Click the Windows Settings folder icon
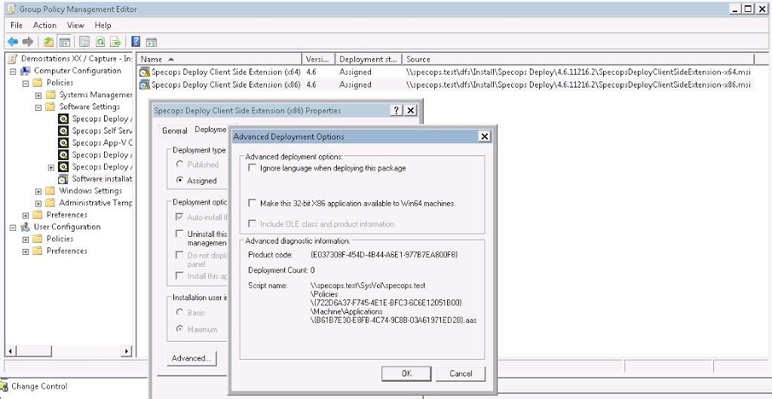772x399 pixels. click(51, 191)
